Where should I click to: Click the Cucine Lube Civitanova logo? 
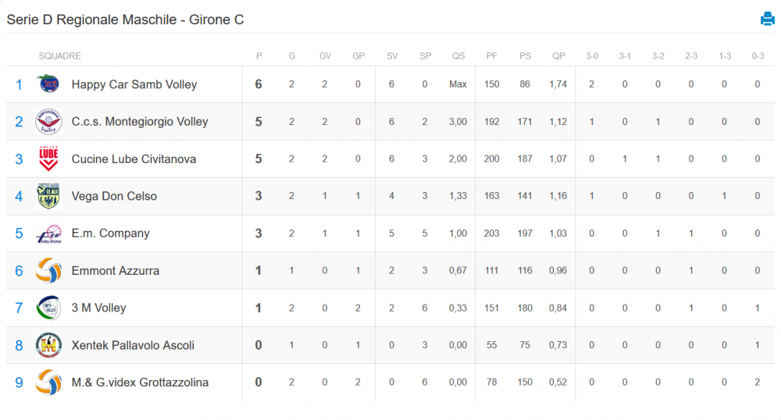(x=48, y=158)
